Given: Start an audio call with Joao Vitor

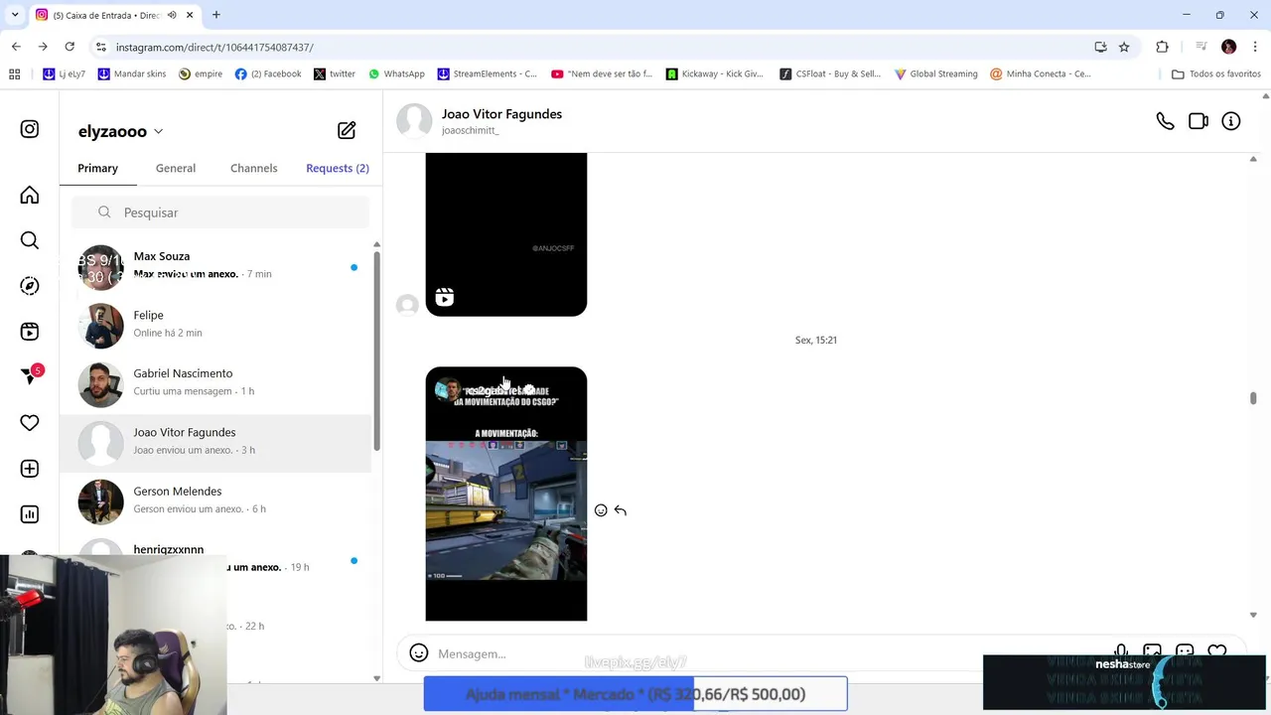Looking at the screenshot, I should [x=1165, y=121].
